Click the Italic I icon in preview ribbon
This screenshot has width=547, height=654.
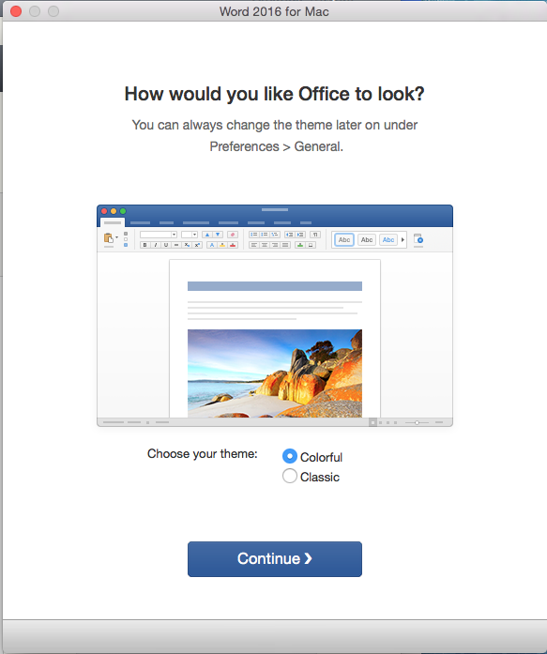click(155, 245)
